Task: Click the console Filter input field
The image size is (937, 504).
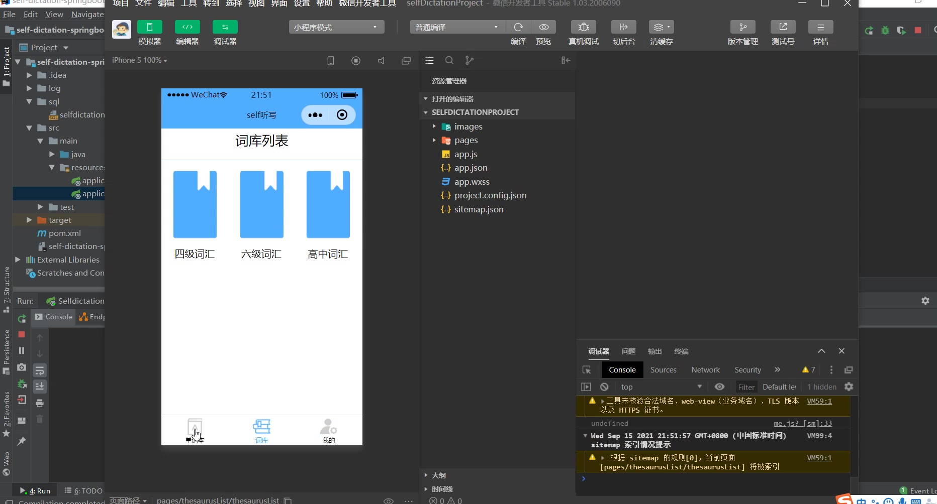Action: coord(746,387)
